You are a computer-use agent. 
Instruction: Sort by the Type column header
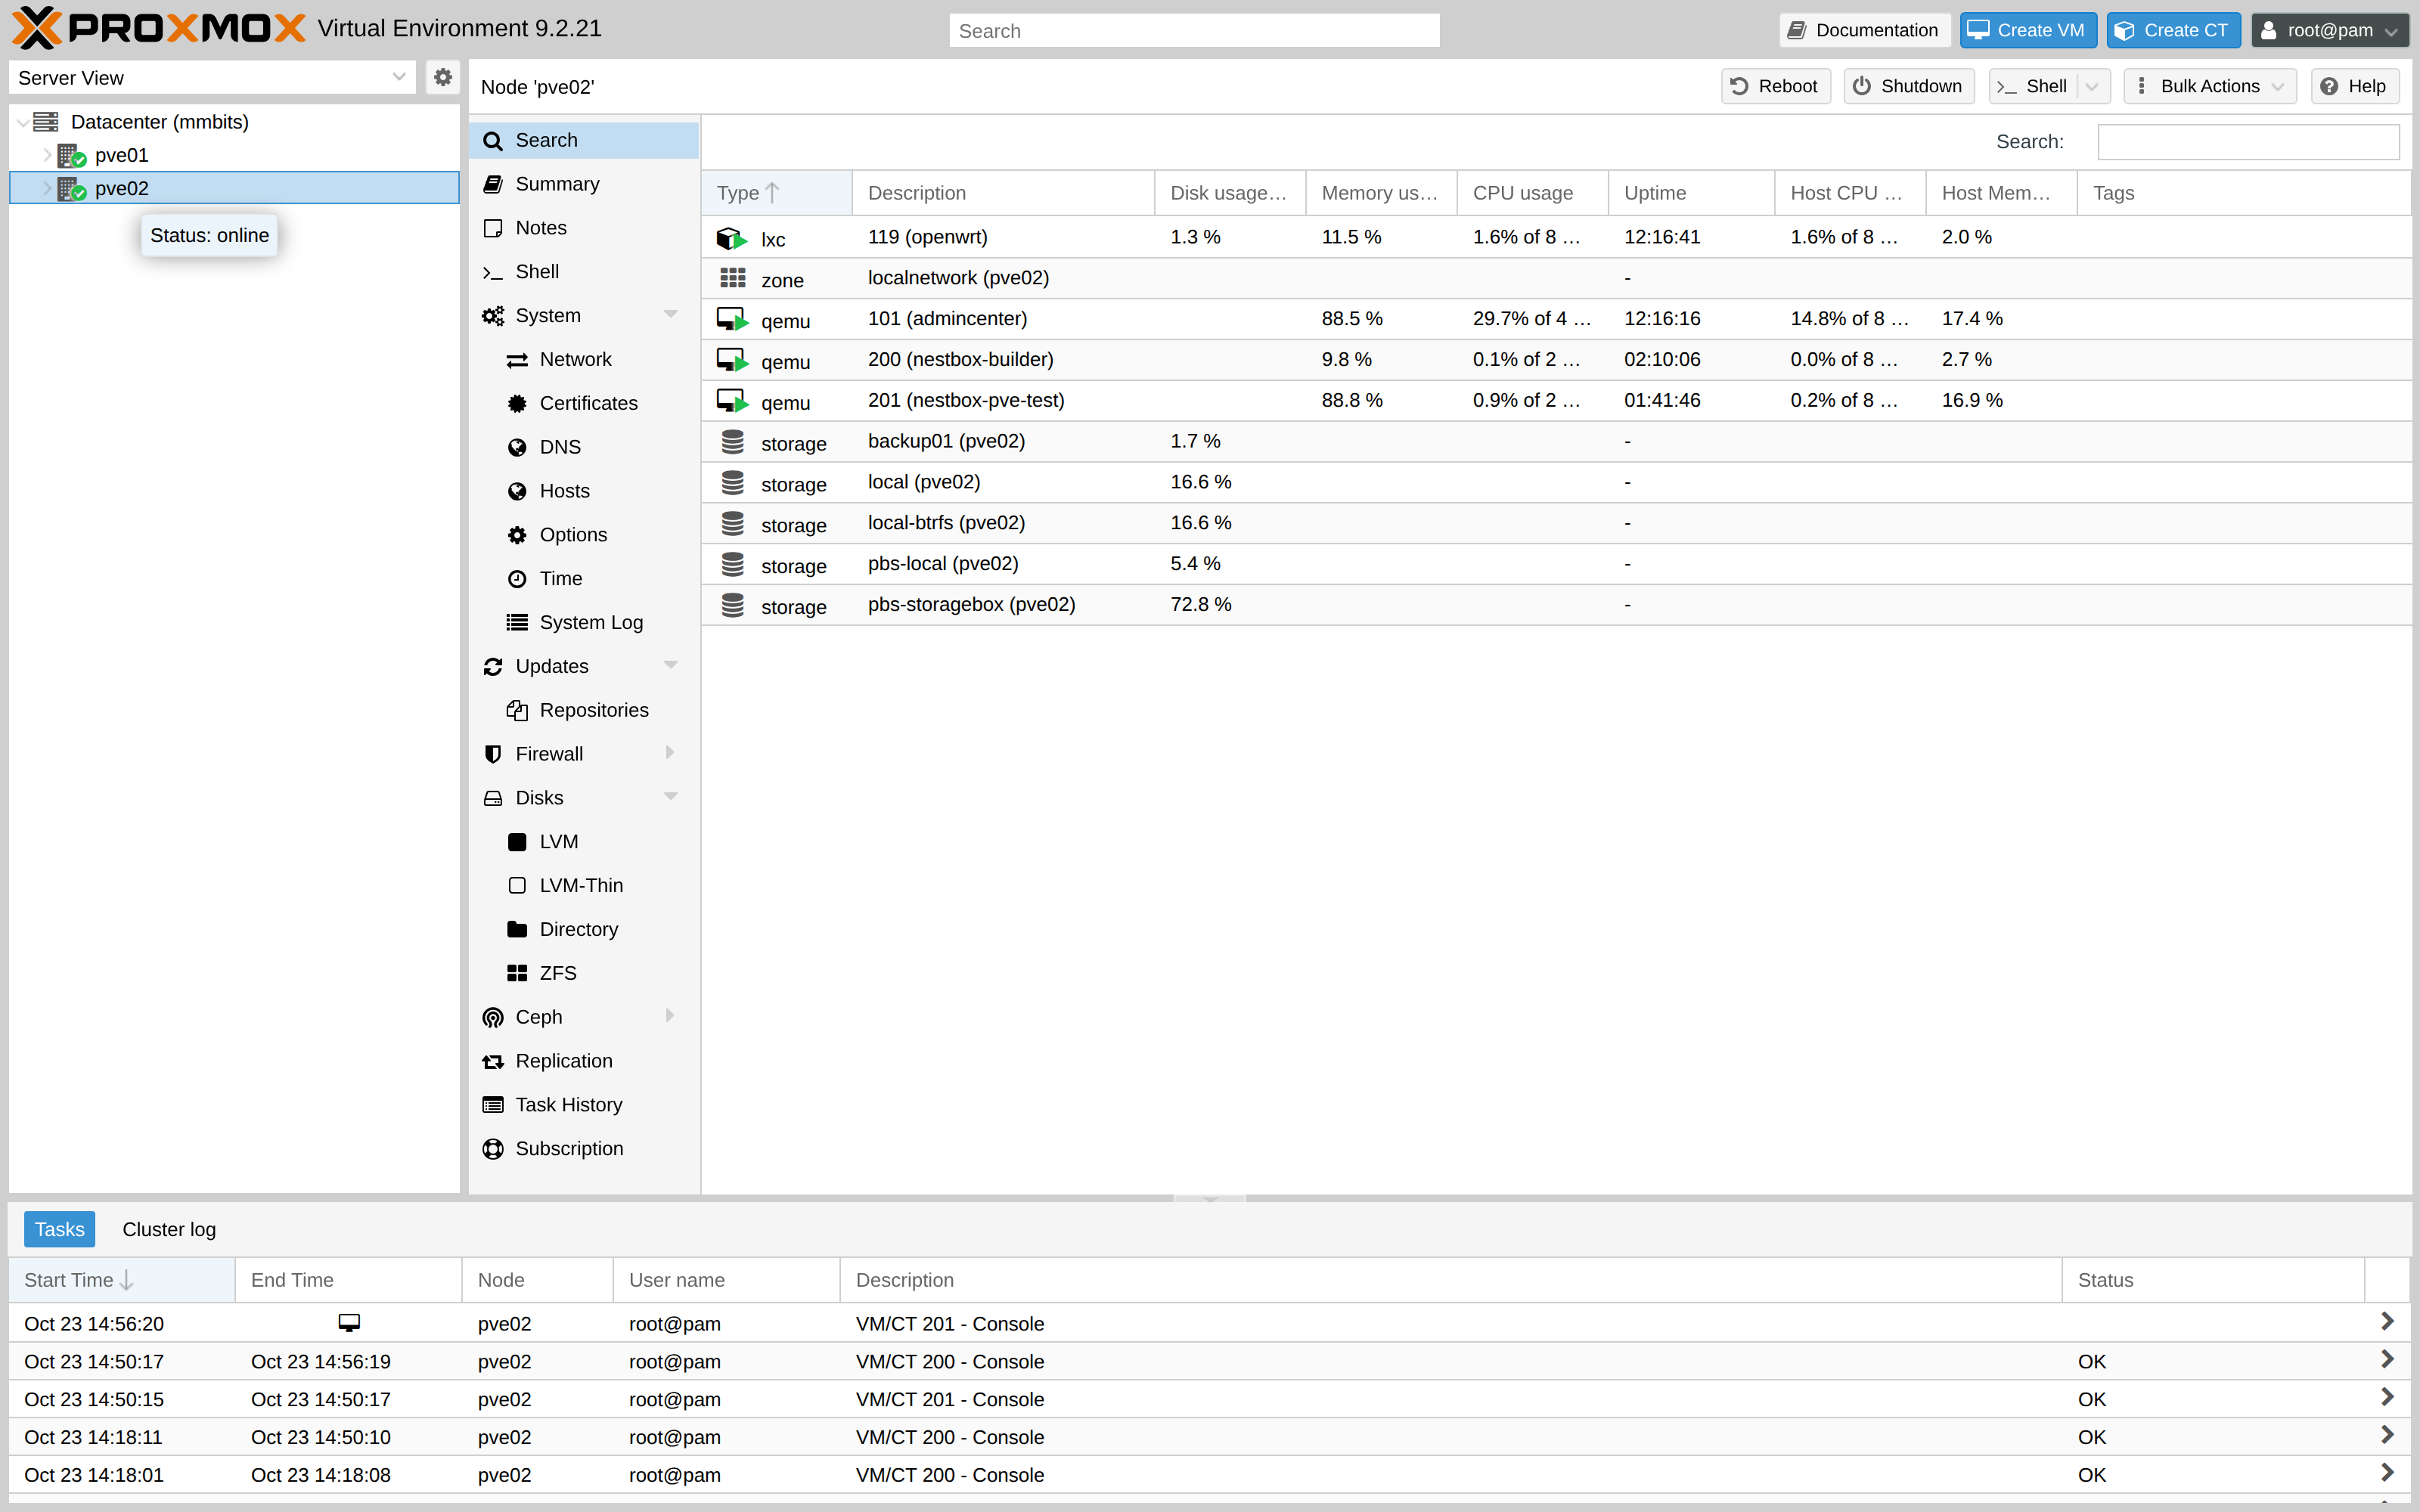[776, 193]
